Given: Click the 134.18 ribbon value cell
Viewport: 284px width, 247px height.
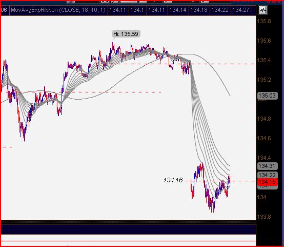Looking at the screenshot, I should point(199,10).
